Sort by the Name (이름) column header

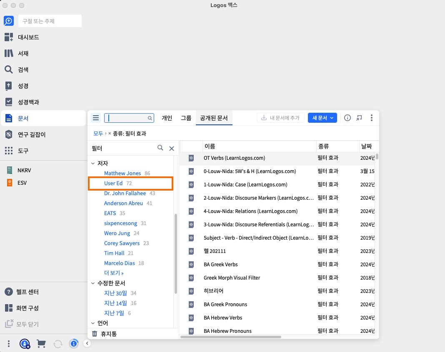click(260, 146)
